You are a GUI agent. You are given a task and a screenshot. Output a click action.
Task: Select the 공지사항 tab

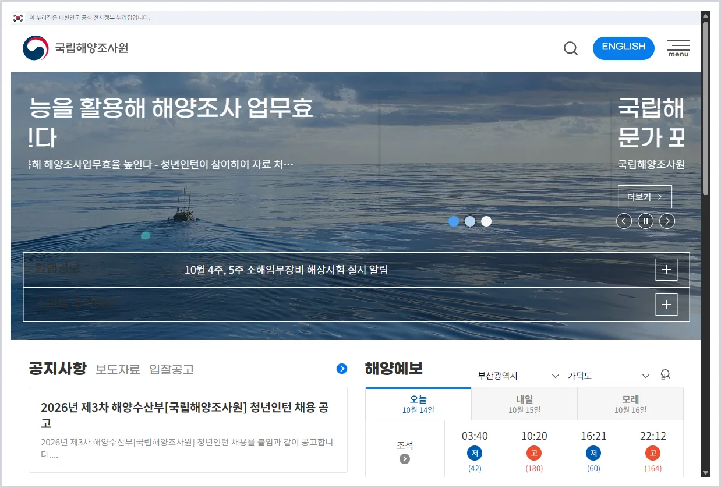[x=58, y=369]
